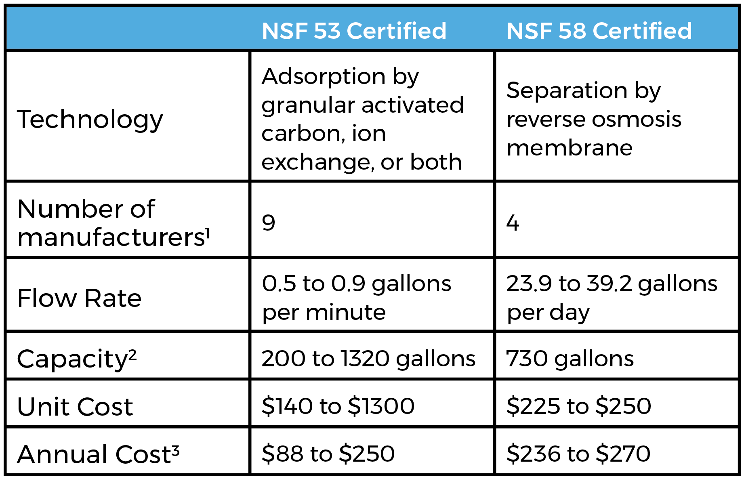Select the $88 to $250 annual cost cell
This screenshot has width=744, height=479.
coord(328,454)
